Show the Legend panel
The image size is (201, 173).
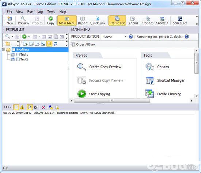point(133,20)
